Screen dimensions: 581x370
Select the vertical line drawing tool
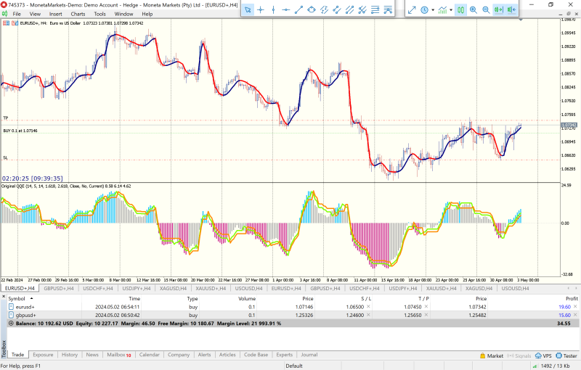point(273,9)
